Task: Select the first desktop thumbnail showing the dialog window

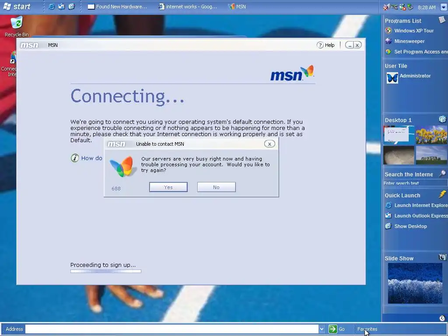Action: point(399,135)
